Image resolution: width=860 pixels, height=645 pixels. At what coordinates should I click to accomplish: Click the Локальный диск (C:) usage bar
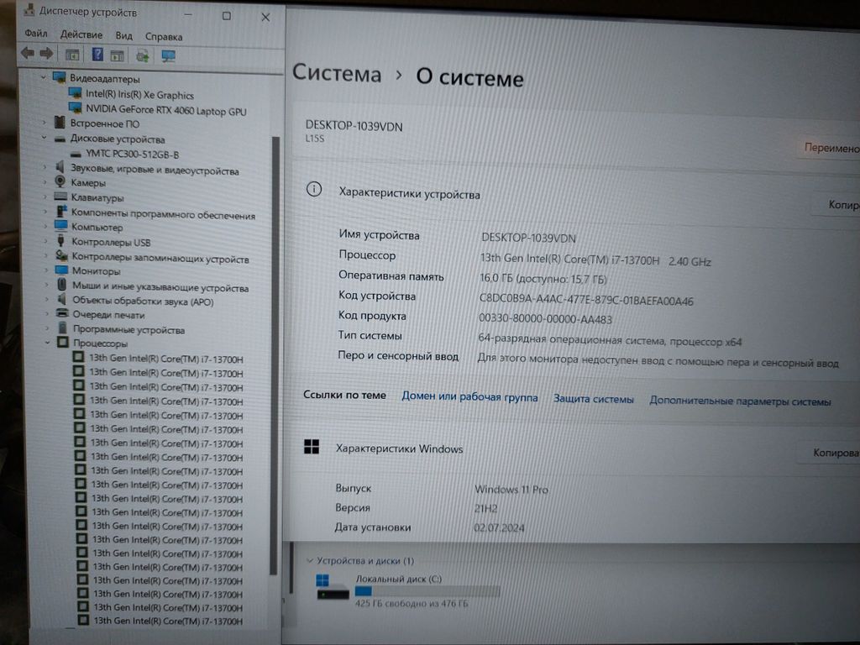427,590
